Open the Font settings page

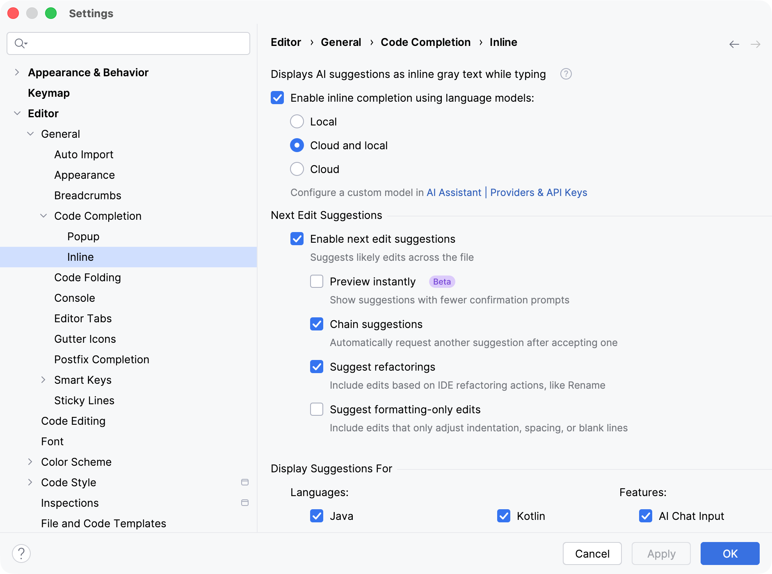[x=52, y=442]
